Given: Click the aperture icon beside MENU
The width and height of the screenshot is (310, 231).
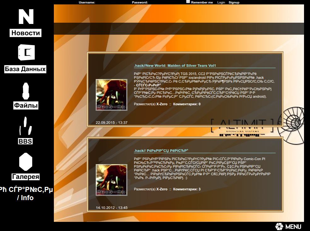Looking at the screenshot, I should (x=279, y=227).
